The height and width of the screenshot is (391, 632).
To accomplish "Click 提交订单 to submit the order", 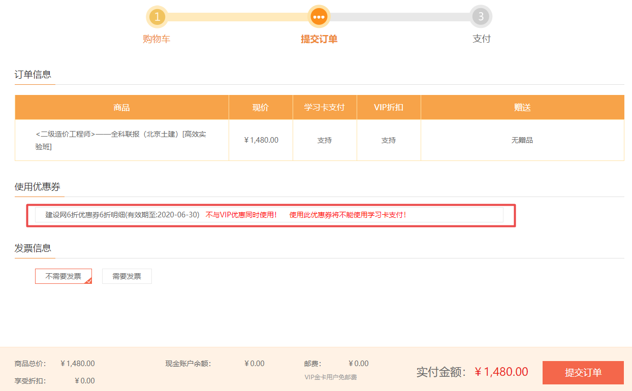I will click(x=583, y=372).
